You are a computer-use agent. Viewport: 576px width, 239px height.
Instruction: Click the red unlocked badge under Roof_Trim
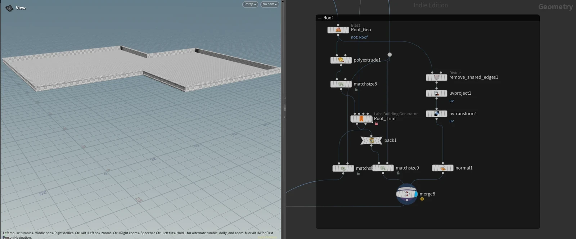[x=376, y=123]
